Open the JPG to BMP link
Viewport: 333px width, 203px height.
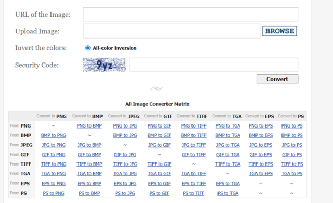pos(89,145)
